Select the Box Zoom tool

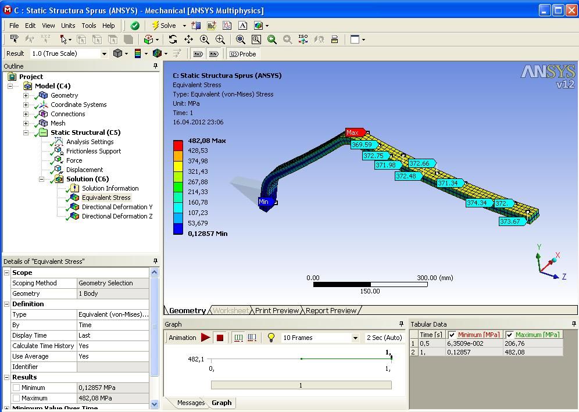click(220, 39)
